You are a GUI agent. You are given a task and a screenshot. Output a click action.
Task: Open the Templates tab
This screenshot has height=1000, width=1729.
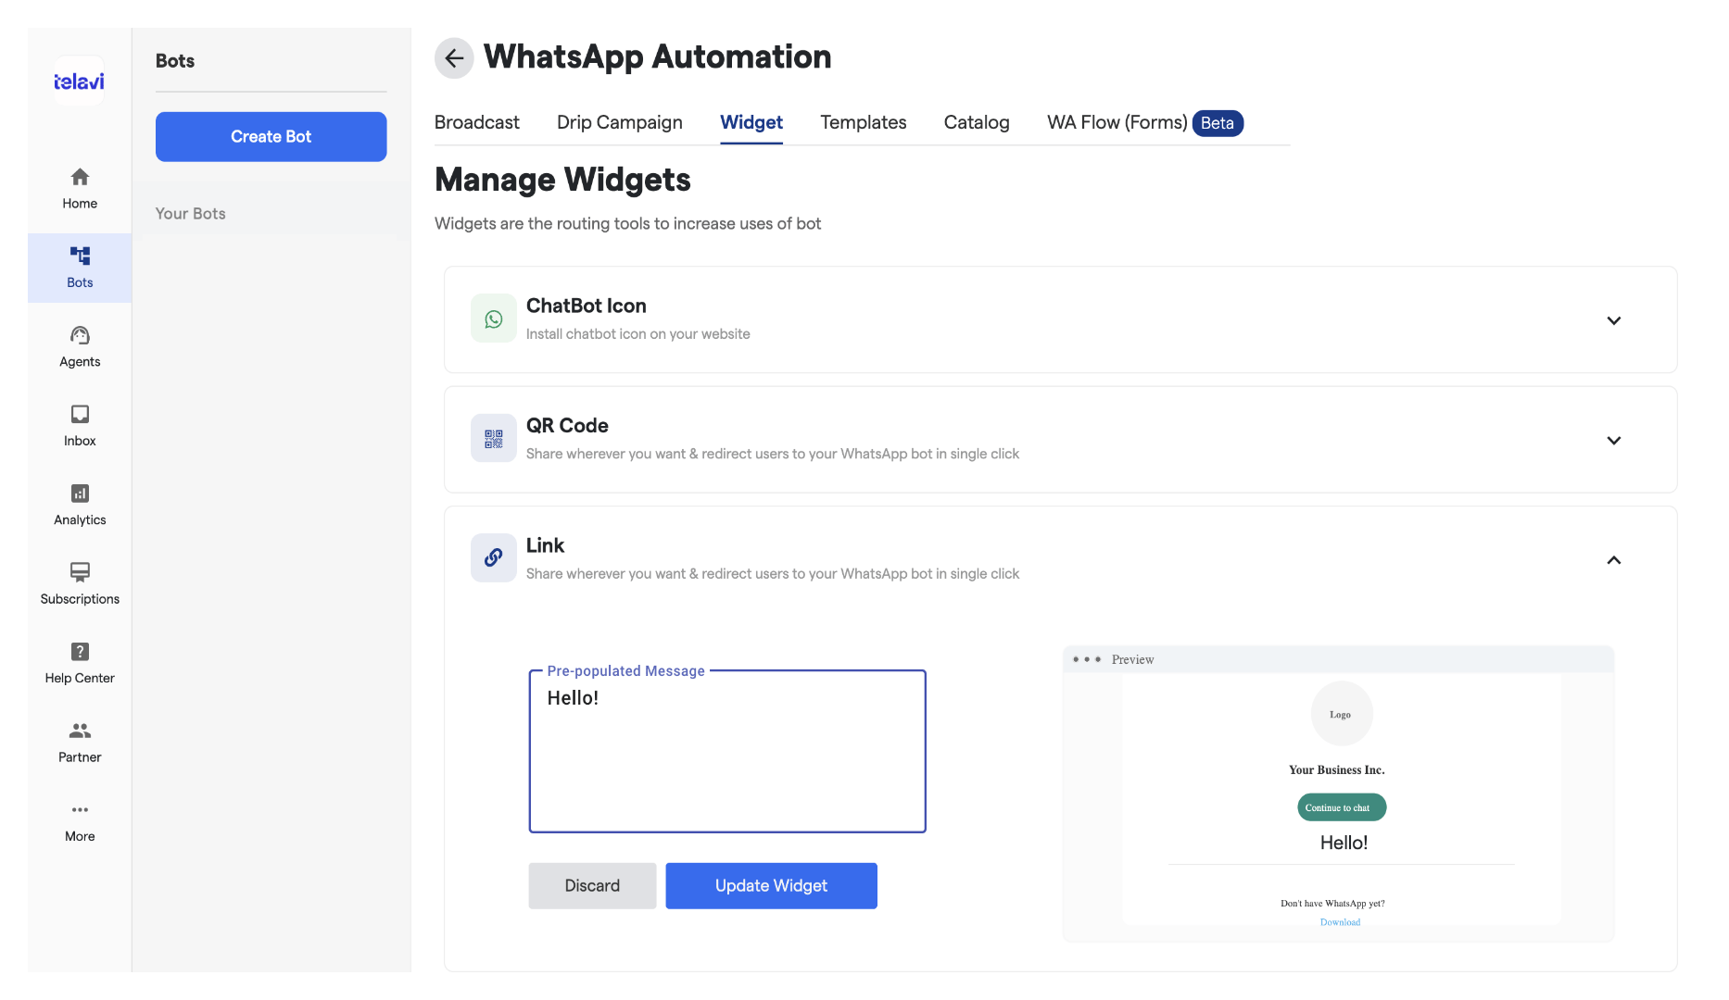[864, 122]
